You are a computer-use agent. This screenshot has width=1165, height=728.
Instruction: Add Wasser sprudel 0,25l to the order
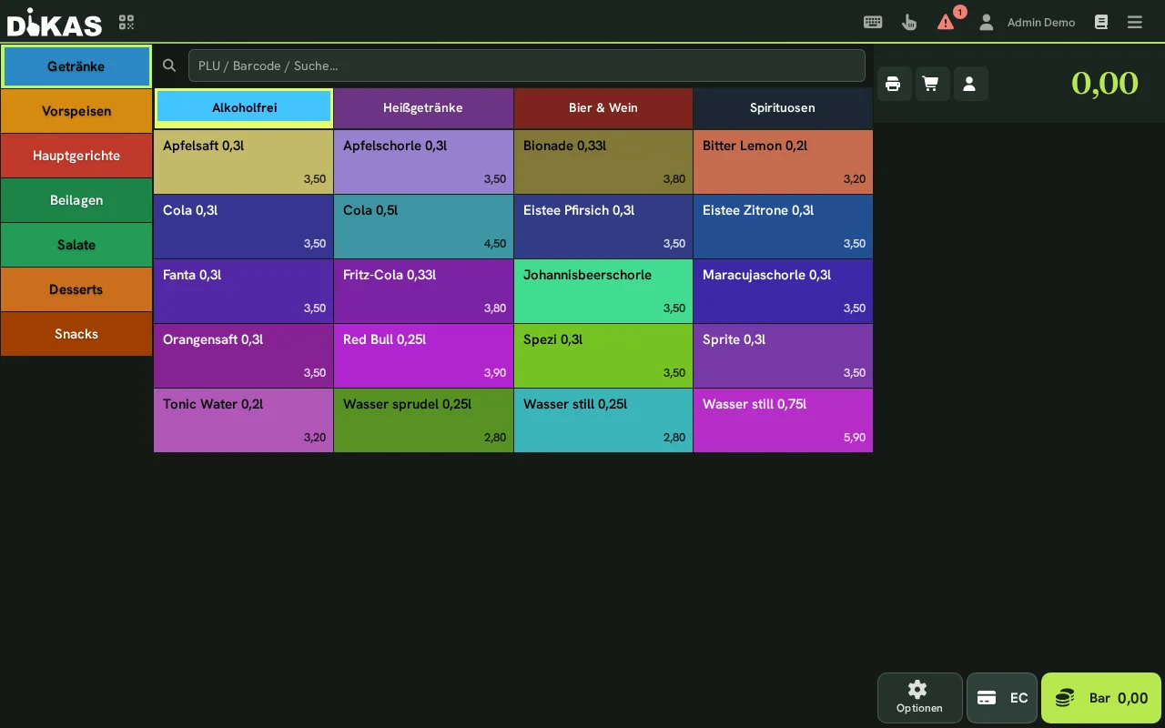click(x=423, y=420)
